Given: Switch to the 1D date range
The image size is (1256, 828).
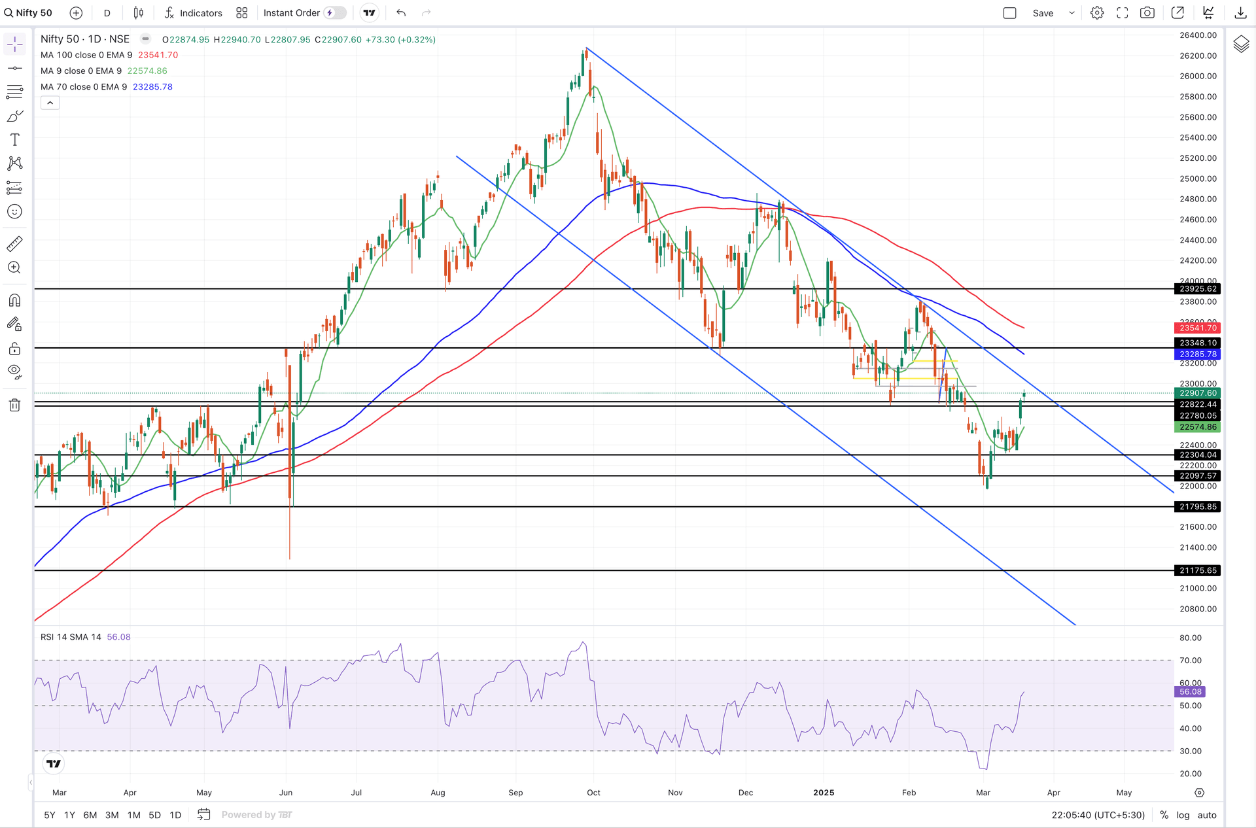Looking at the screenshot, I should (x=175, y=815).
